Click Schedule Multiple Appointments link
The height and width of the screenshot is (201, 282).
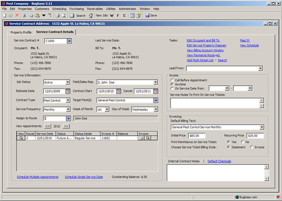pyautogui.click(x=37, y=177)
